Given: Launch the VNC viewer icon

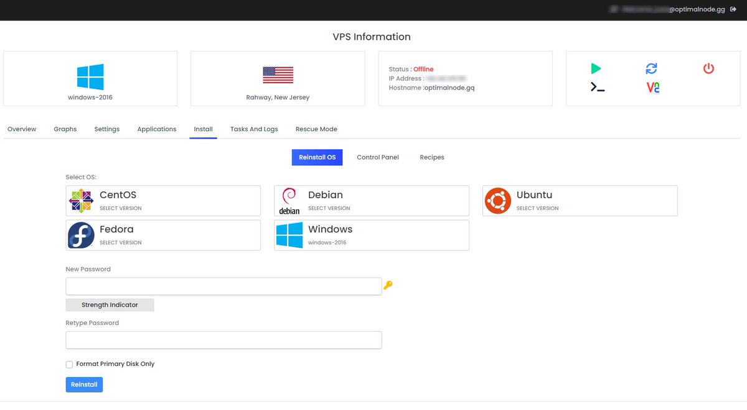Looking at the screenshot, I should (x=652, y=88).
